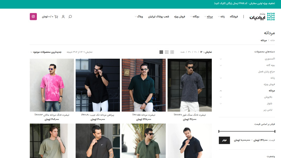Expand the بالاپوش subcategory arrow
The height and width of the screenshot is (158, 281).
[x=221, y=97]
